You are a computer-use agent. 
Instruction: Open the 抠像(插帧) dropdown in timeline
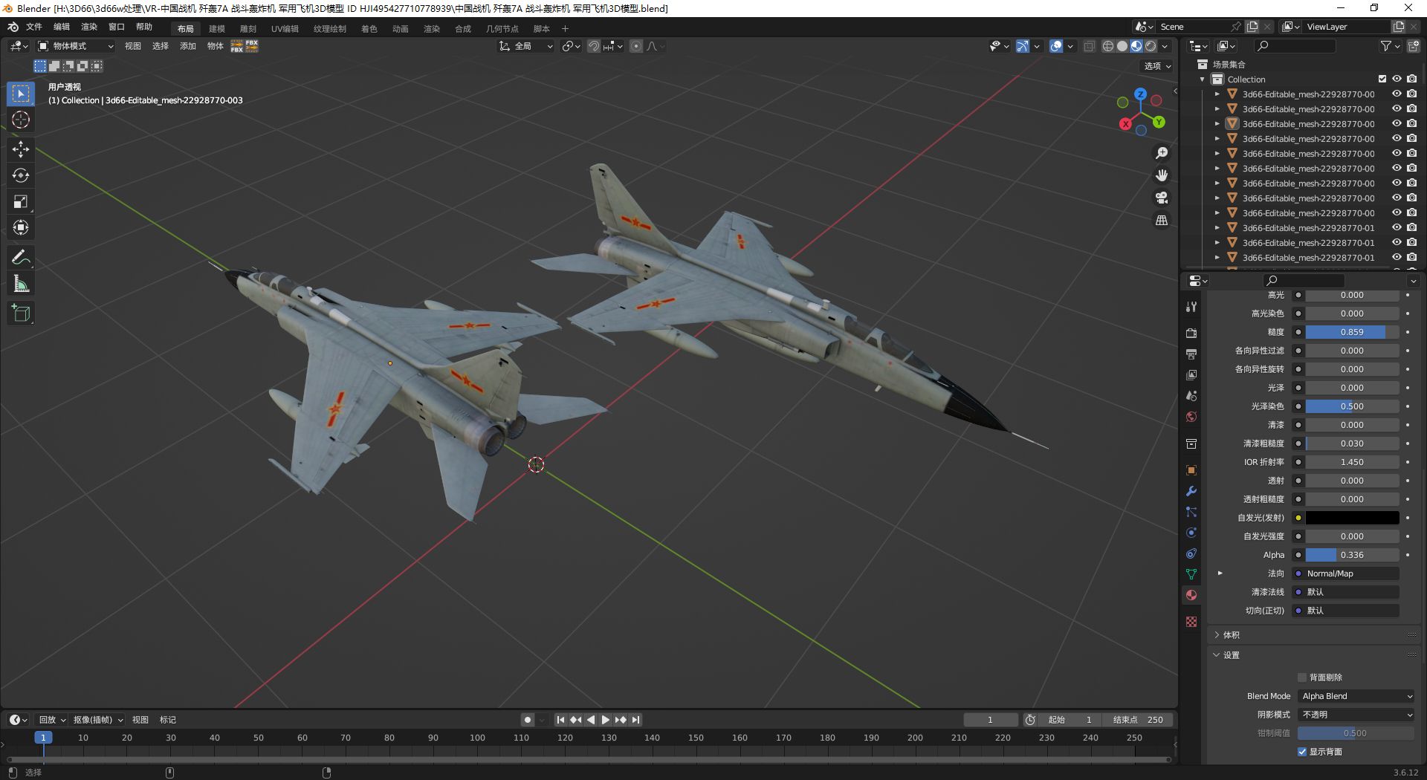pos(97,720)
